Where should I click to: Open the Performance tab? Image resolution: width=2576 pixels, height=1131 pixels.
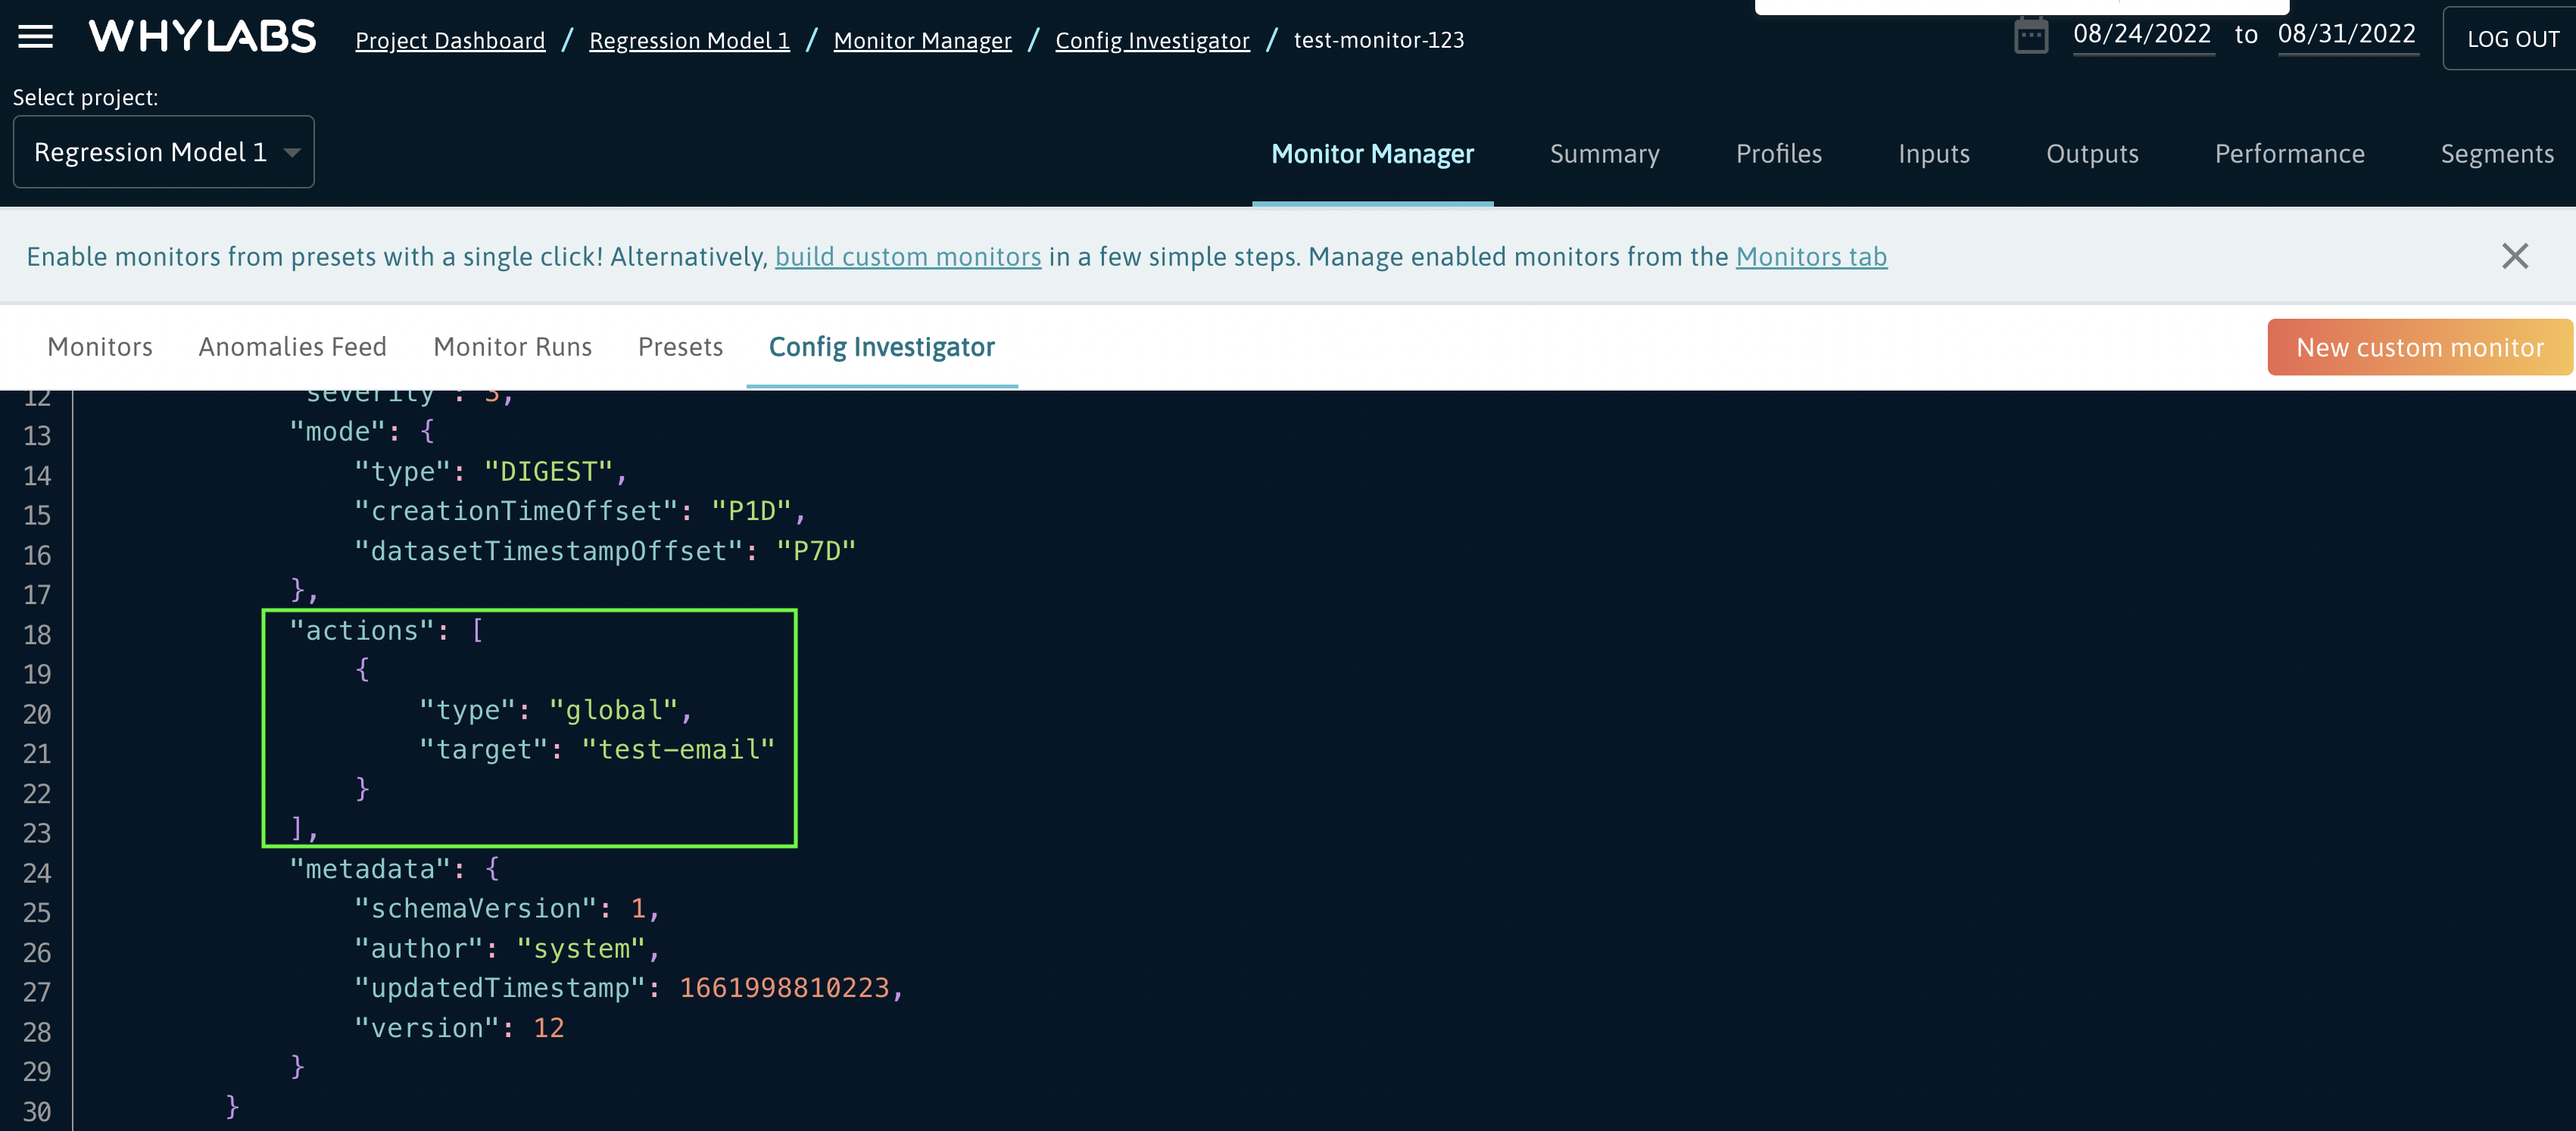pyautogui.click(x=2290, y=154)
